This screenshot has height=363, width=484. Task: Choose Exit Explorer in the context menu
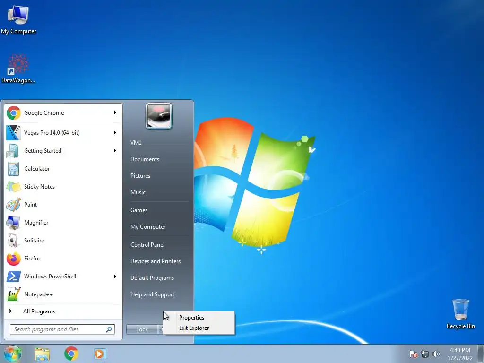(199, 328)
